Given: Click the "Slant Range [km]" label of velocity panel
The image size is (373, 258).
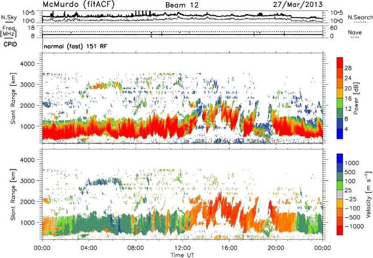Looking at the screenshot, I should pos(13,195).
